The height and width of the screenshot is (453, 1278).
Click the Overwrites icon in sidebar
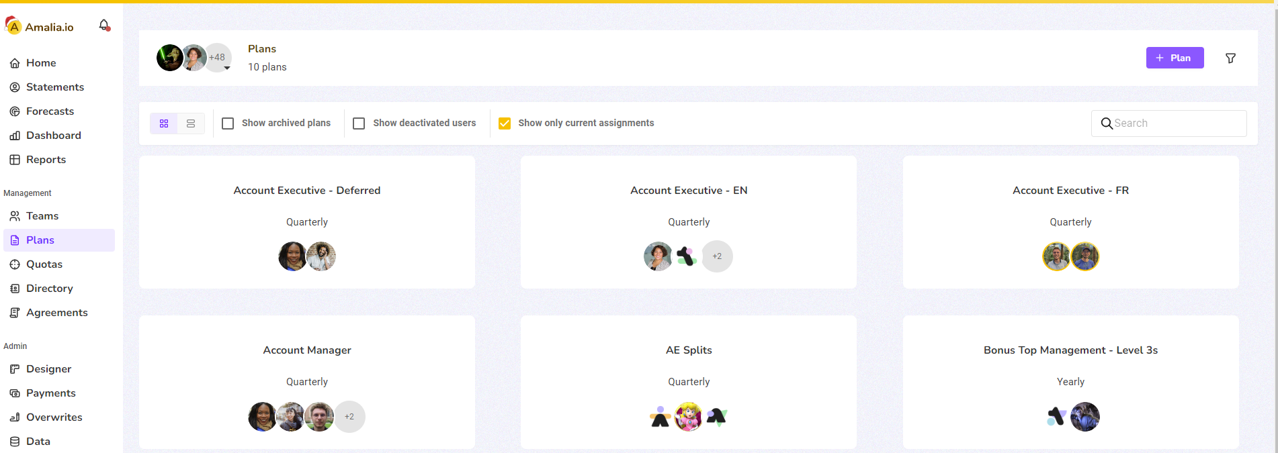15,417
